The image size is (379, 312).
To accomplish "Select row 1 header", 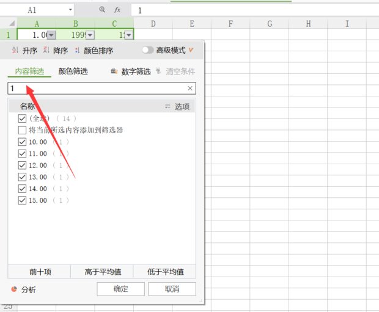I will pos(8,35).
